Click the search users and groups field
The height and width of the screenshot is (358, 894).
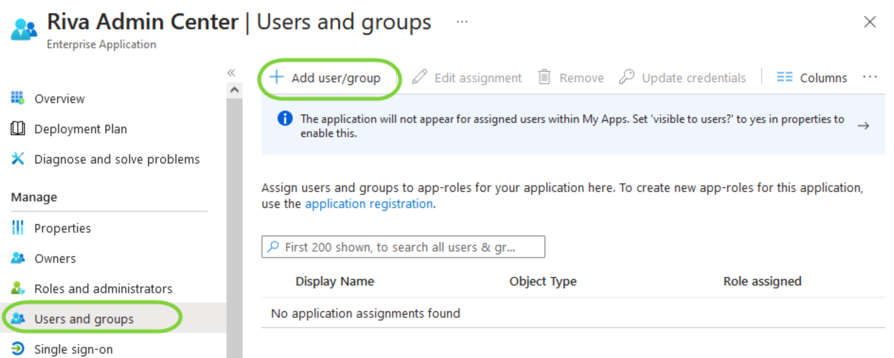[403, 247]
